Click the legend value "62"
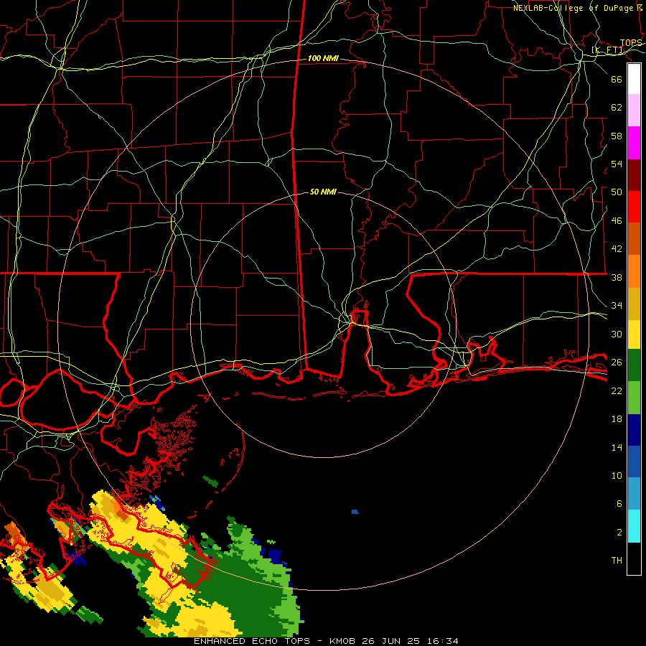 pyautogui.click(x=617, y=108)
